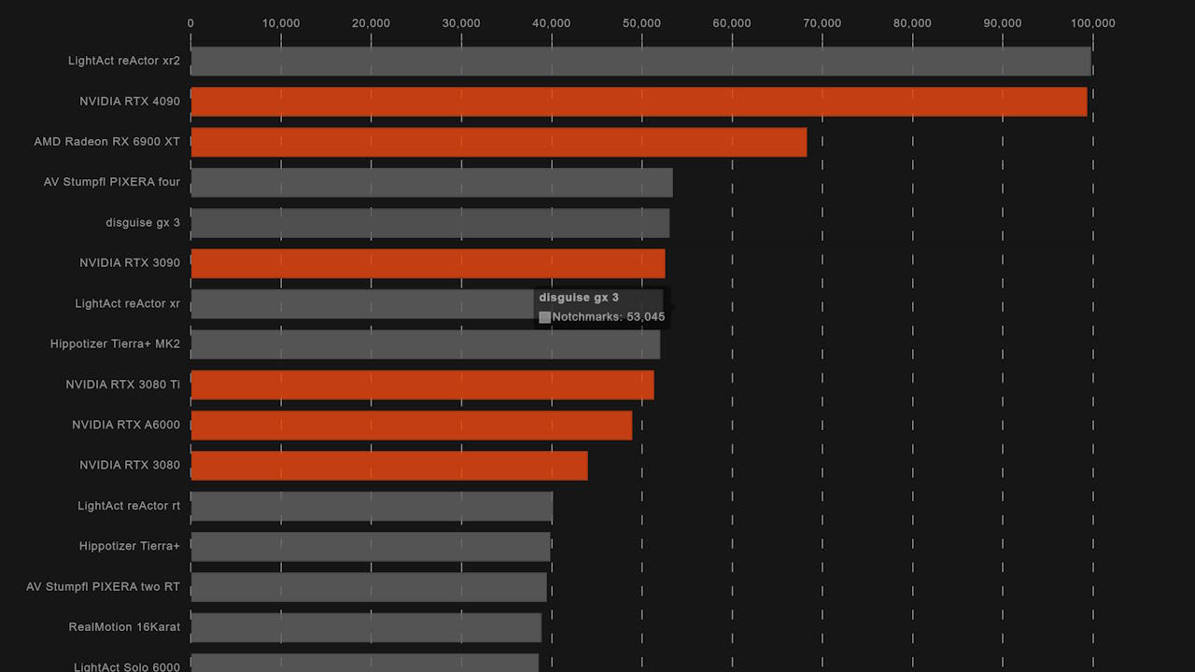Click the NVIDIA RTX 3090 orange bar
The height and width of the screenshot is (672, 1195).
click(x=428, y=263)
